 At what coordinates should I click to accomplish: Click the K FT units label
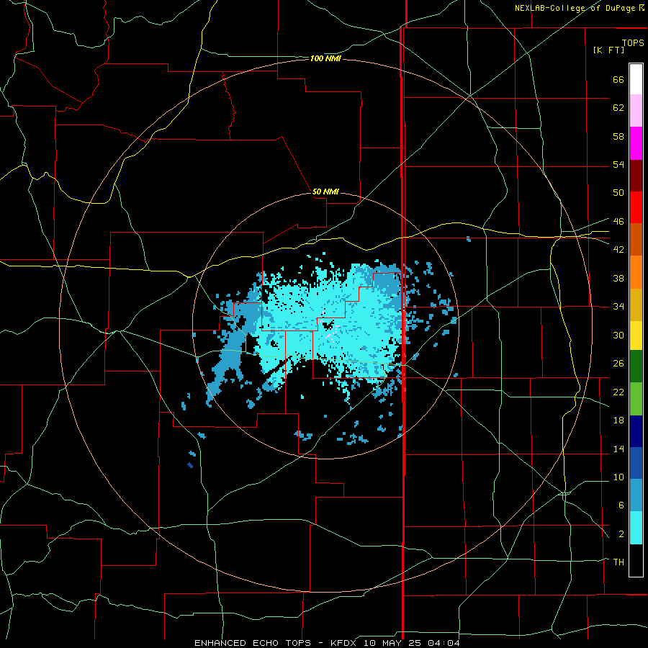608,50
